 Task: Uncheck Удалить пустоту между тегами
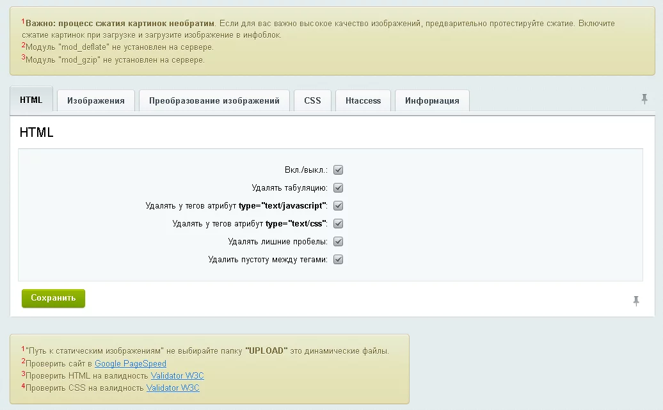click(x=339, y=260)
